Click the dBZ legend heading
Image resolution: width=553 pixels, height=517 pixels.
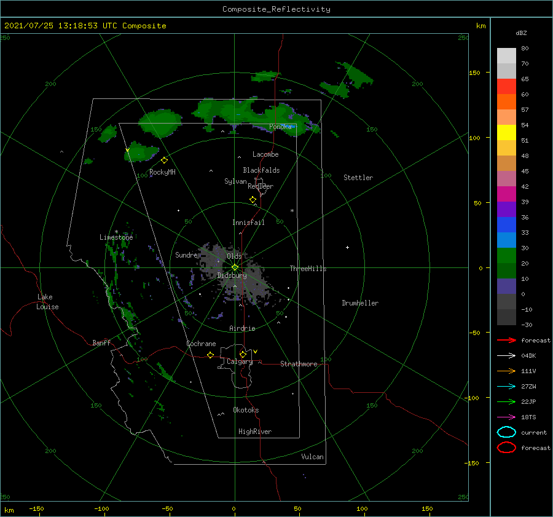point(521,33)
